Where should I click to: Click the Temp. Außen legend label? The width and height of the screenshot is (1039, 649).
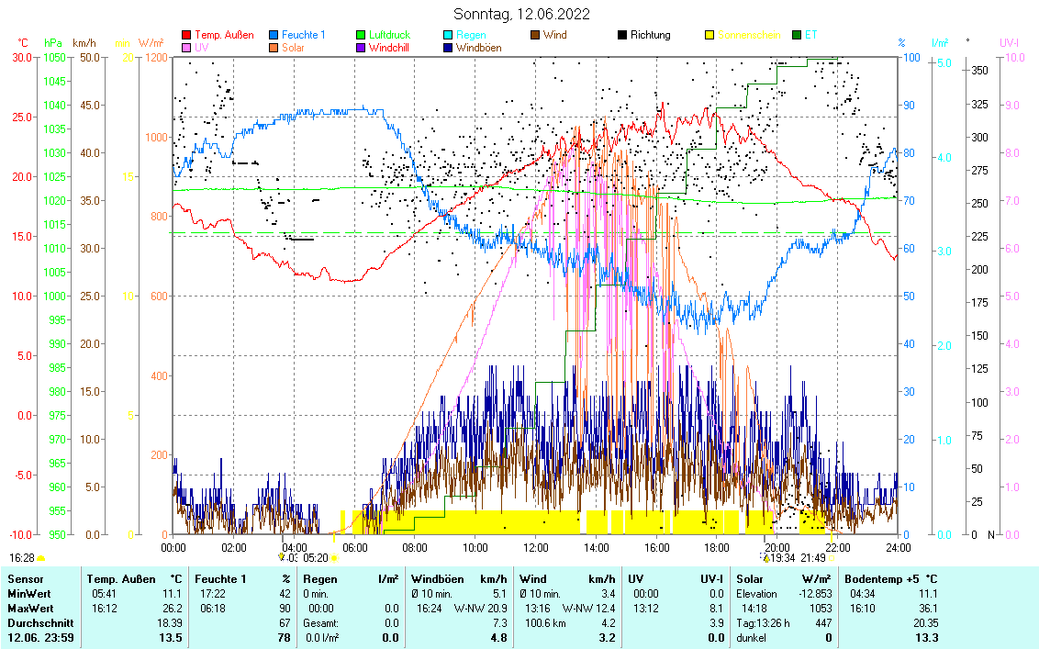[x=224, y=35]
